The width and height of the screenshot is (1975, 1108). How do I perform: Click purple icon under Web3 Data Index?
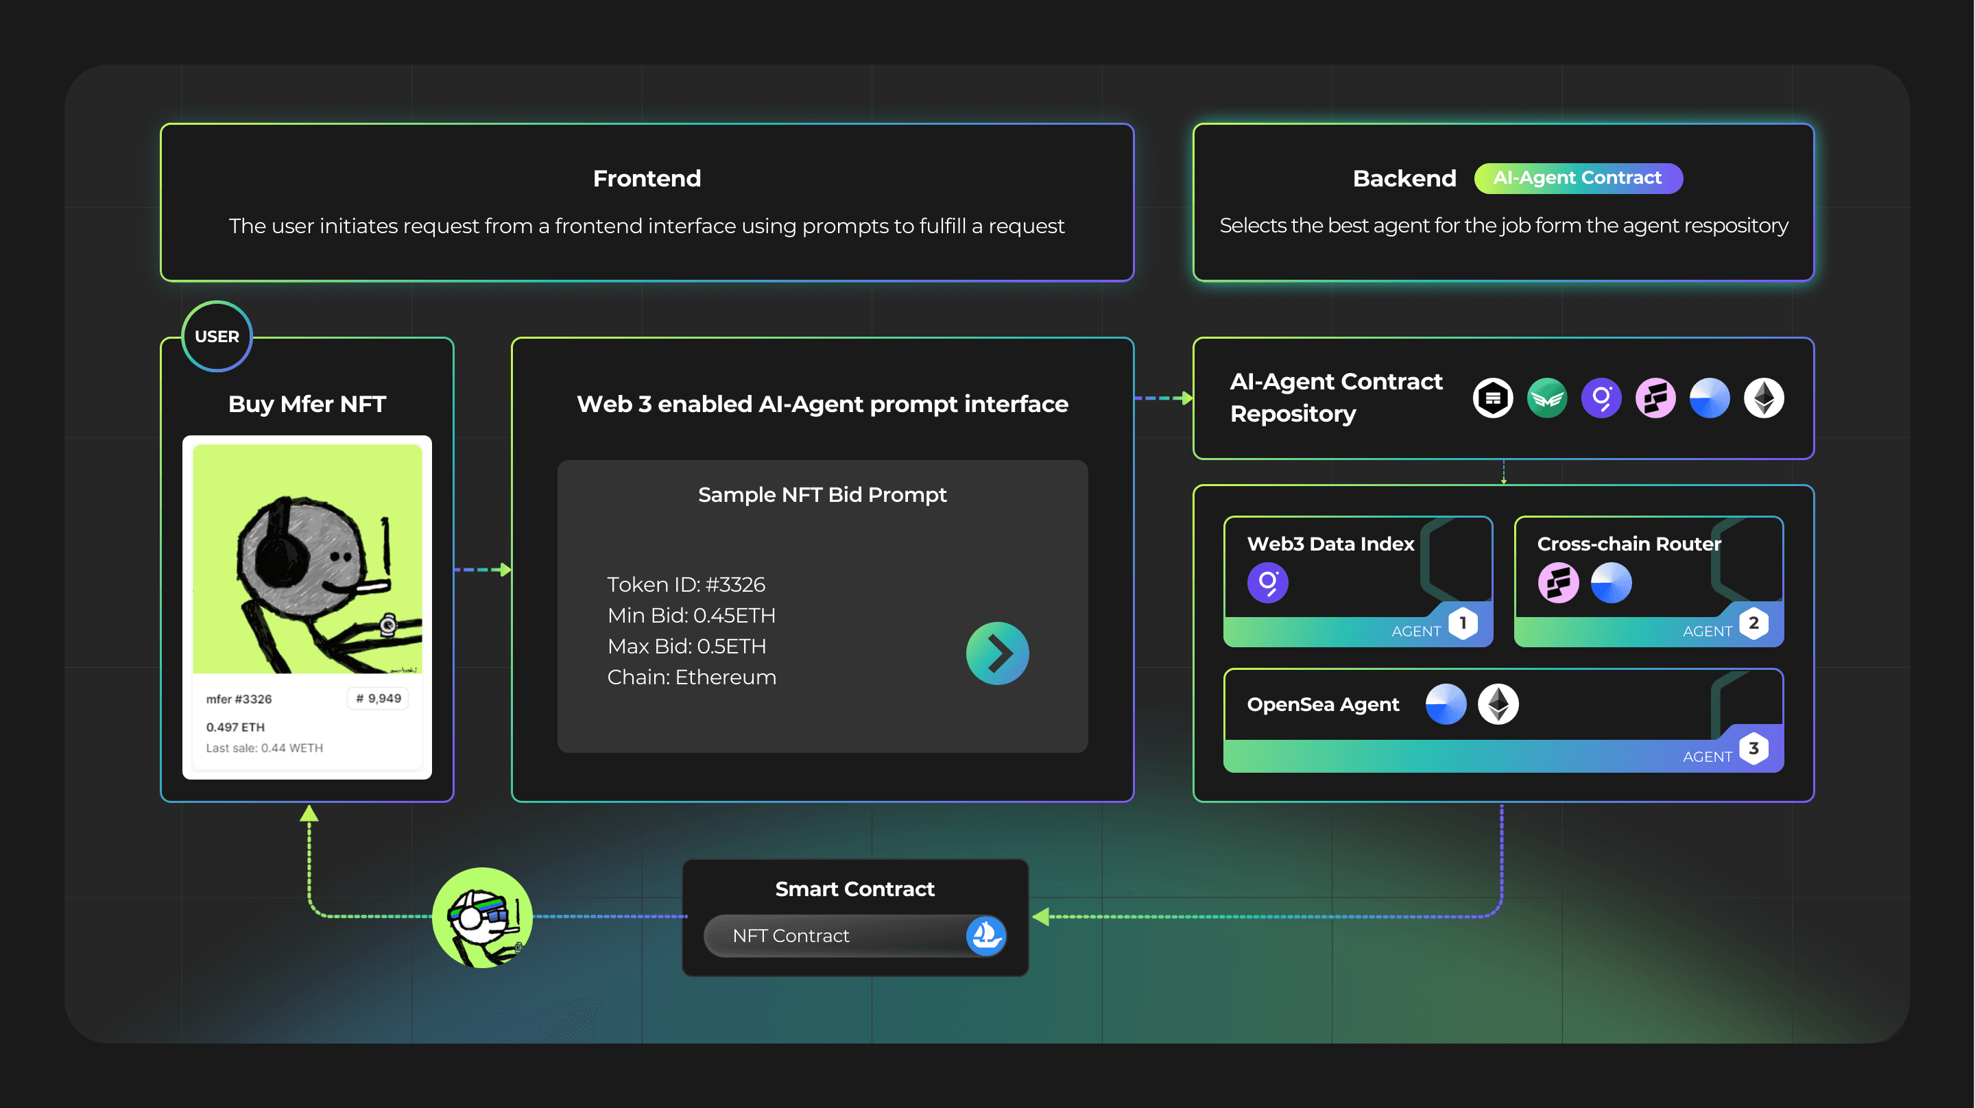[x=1267, y=583]
